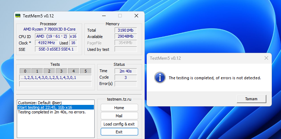Click the empty Used by test field

point(126,49)
